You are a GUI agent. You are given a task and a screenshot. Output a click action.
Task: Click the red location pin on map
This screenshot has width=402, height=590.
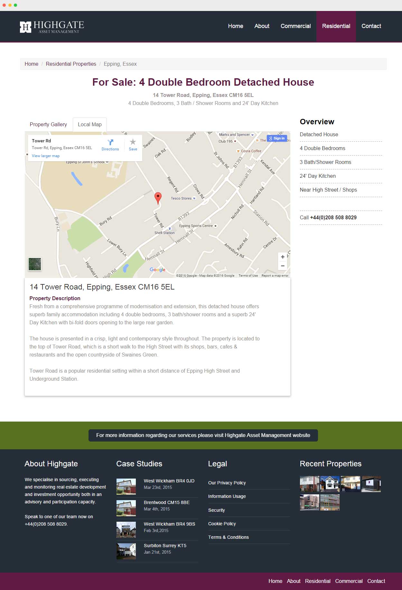point(158,198)
